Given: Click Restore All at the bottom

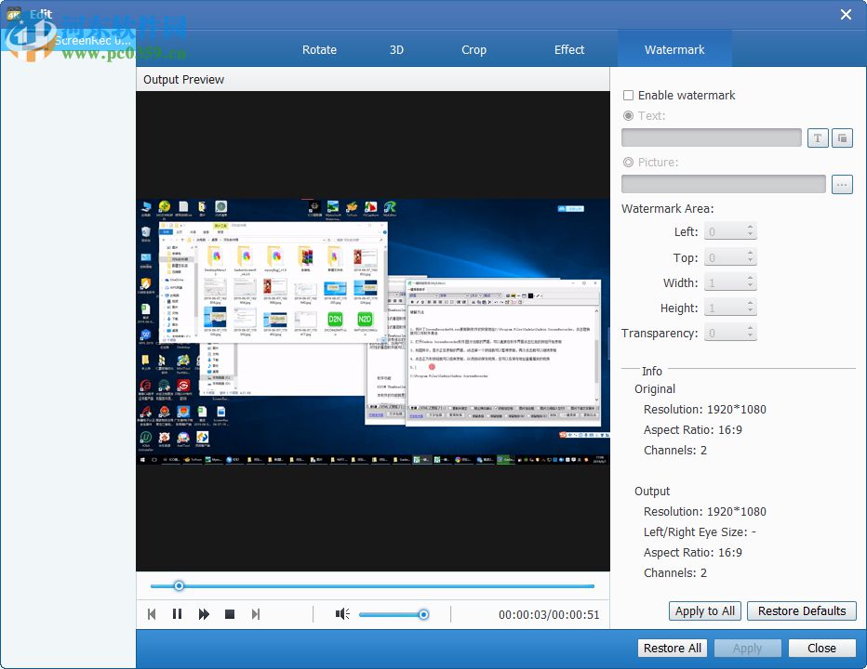Looking at the screenshot, I should 672,648.
